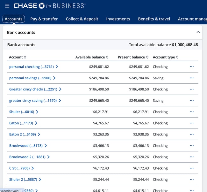207x192 pixels.
Task: Open the hamburger navigation menu
Action: (x=7, y=6)
